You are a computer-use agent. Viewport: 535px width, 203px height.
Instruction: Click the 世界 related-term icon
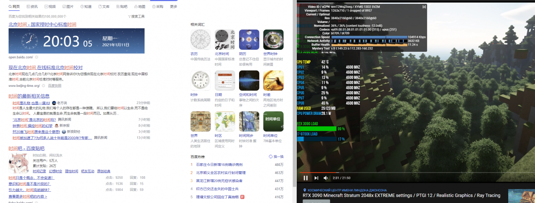[x=201, y=122]
